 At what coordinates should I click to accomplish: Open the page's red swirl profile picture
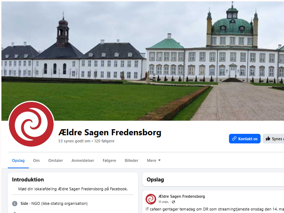31,124
